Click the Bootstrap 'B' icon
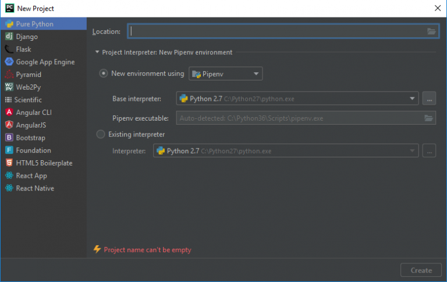The width and height of the screenshot is (447, 282). 9,138
